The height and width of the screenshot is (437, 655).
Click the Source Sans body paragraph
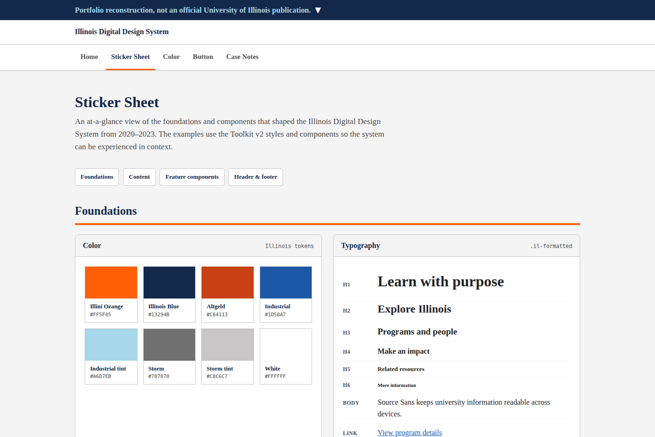464,408
